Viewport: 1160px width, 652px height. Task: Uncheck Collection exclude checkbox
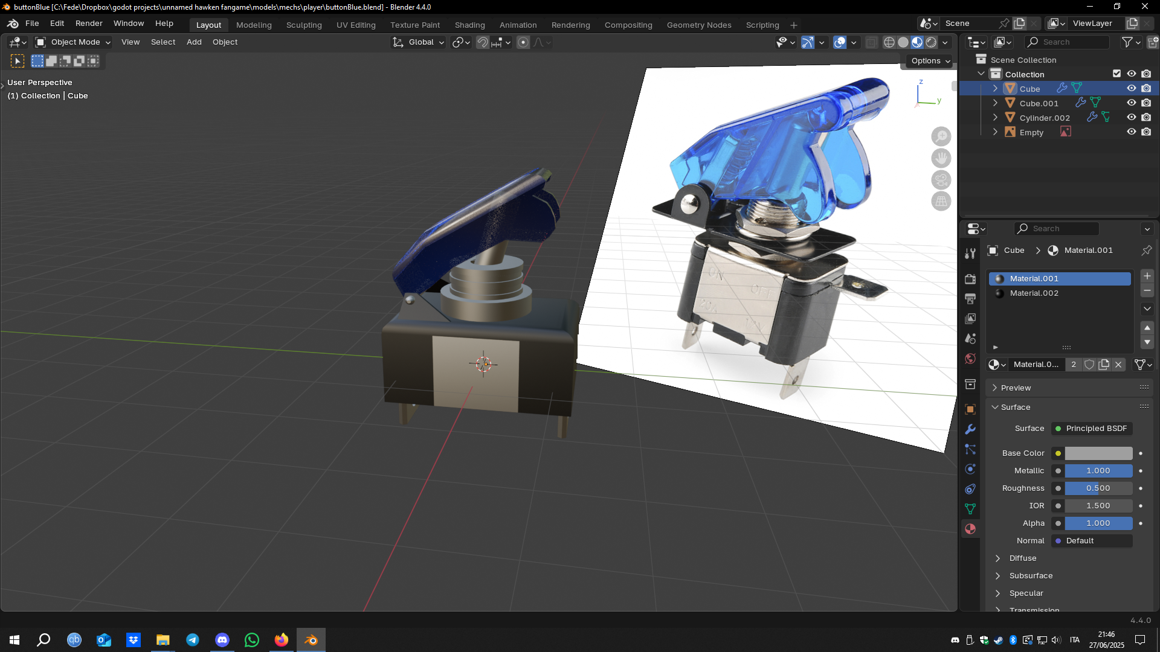click(1116, 74)
